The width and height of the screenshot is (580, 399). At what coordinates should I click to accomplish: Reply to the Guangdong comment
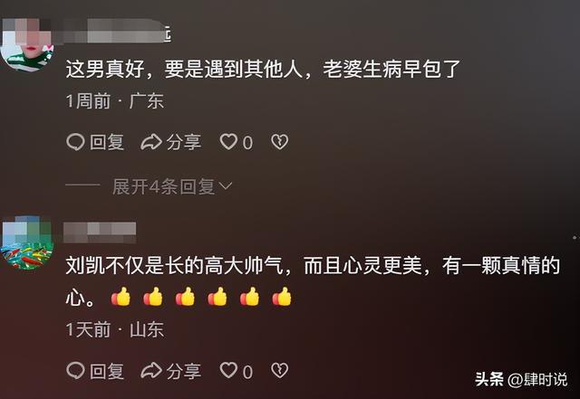tap(95, 142)
